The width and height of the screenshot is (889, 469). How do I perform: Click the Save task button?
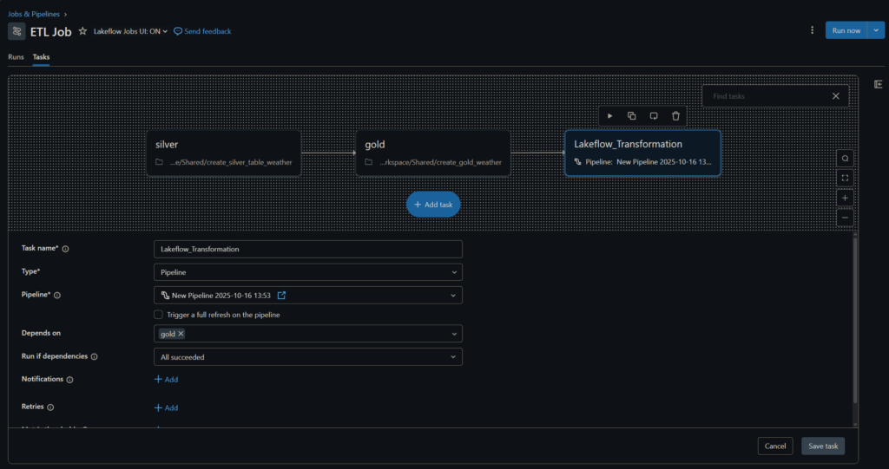pyautogui.click(x=822, y=446)
